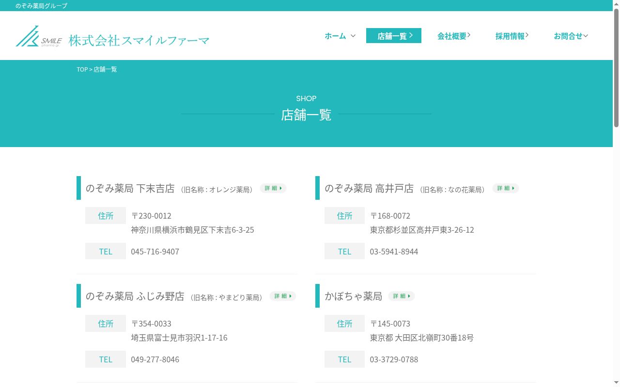Screen dimensions: 620x387
Task: Click 旧名称 : なの花薬局 text
Action: point(453,190)
